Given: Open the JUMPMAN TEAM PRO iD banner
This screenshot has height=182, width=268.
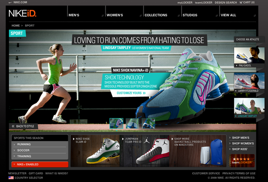Looking at the screenshot, I should 144,151.
